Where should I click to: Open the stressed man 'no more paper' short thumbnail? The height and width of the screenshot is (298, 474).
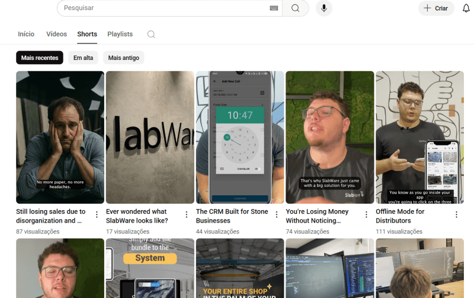click(x=60, y=137)
